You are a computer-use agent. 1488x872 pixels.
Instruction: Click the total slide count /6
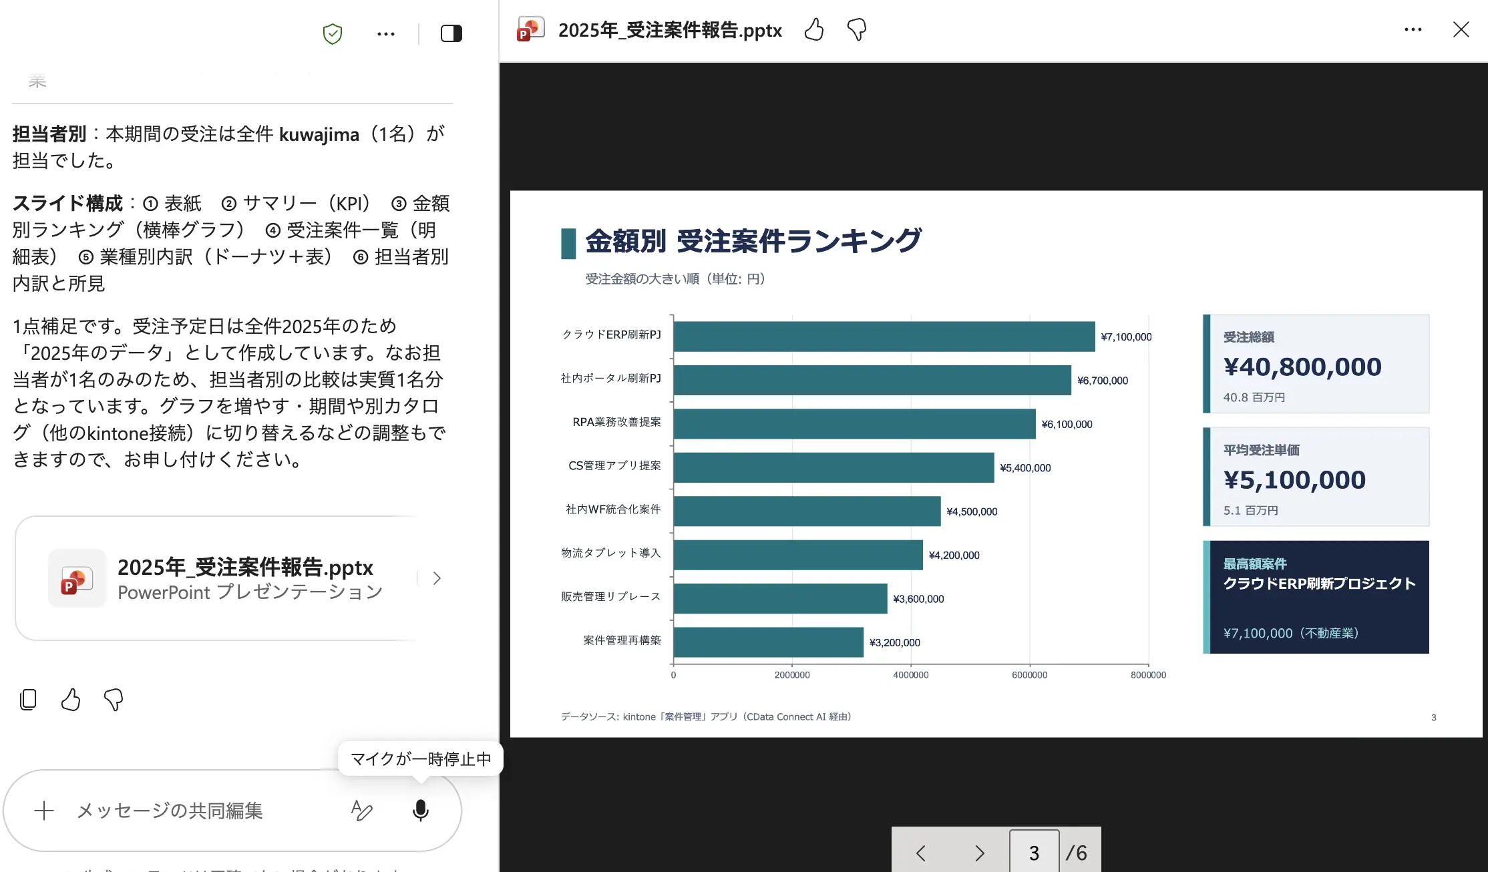tap(1076, 853)
